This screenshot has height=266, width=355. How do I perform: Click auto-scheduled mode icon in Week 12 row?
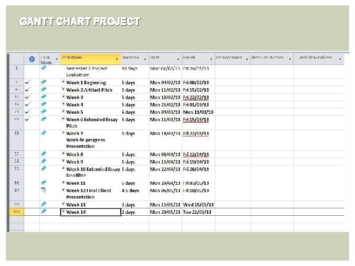click(44, 190)
